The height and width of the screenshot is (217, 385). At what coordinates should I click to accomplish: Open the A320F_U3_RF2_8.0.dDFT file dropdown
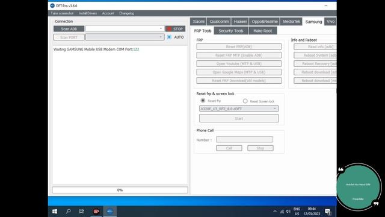tap(239, 108)
